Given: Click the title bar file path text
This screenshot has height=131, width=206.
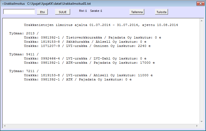Looking at the screenshot, I should [x=59, y=4].
